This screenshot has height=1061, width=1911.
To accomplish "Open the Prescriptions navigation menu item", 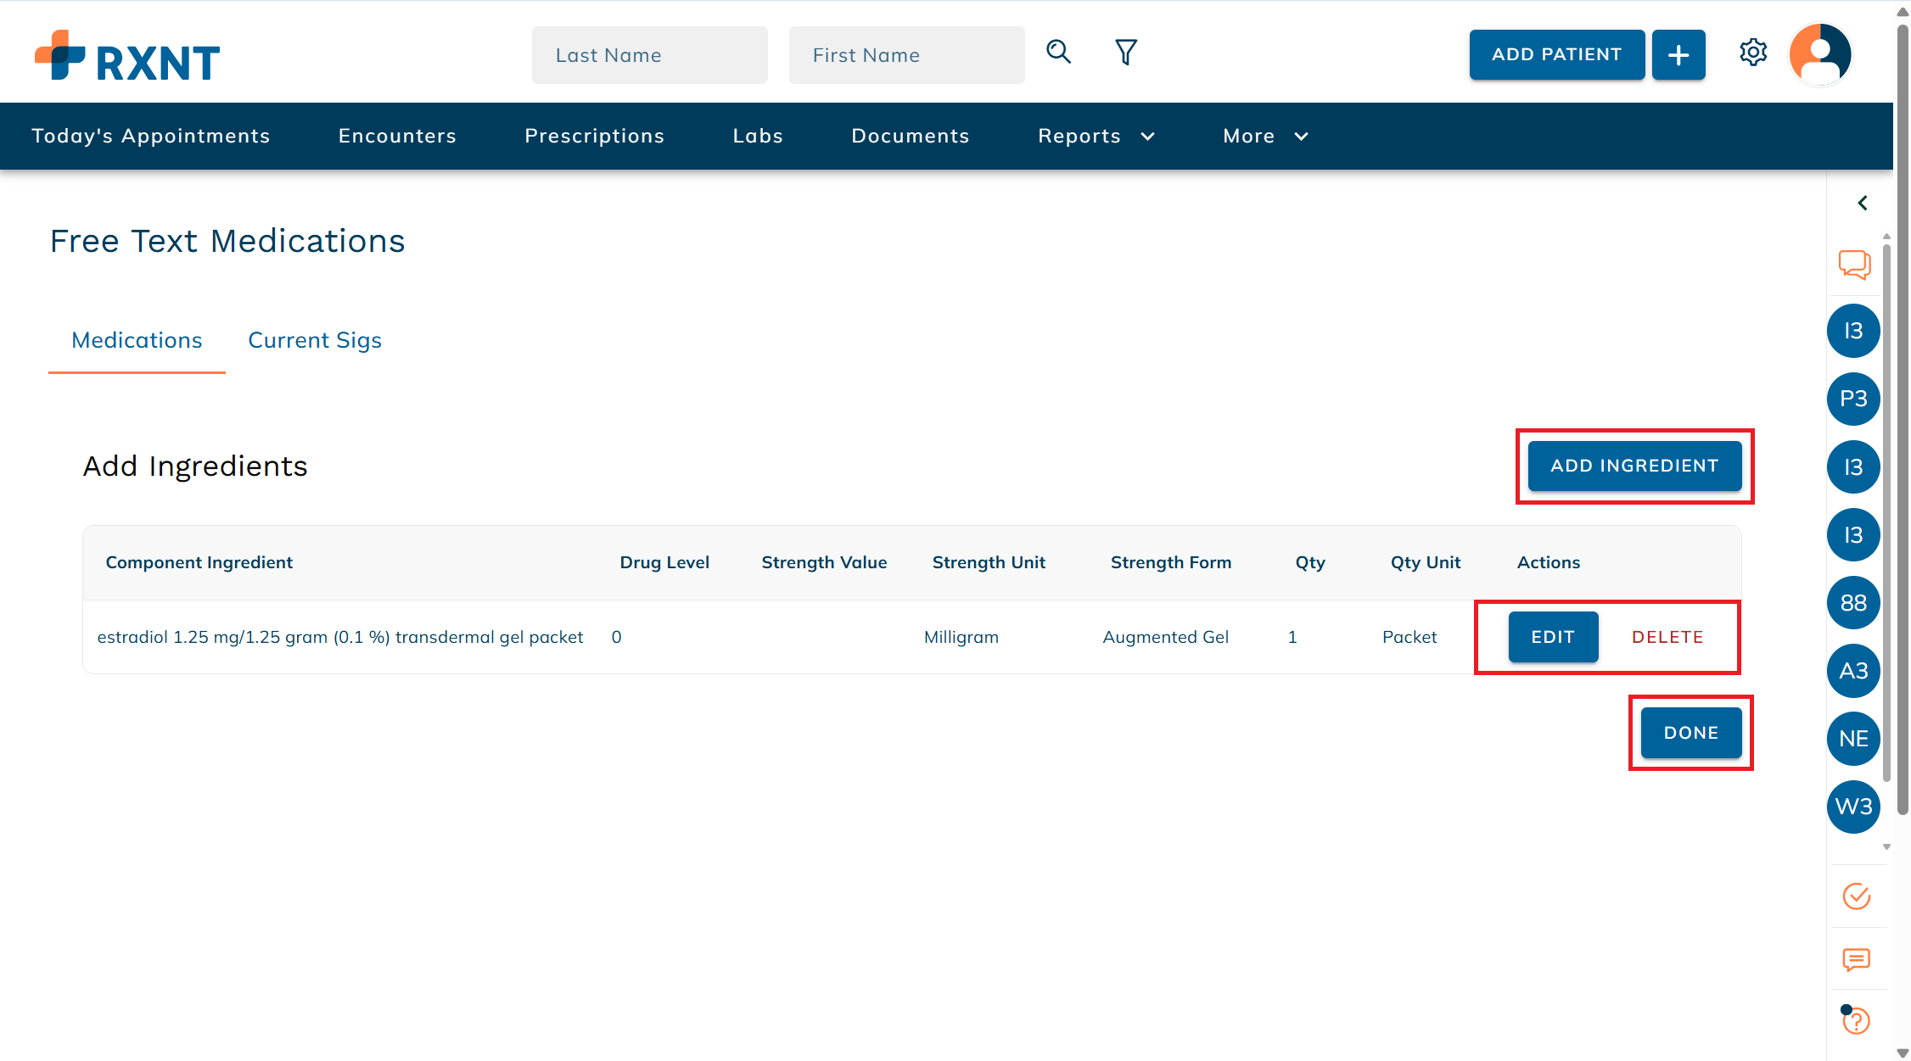I will pos(594,136).
